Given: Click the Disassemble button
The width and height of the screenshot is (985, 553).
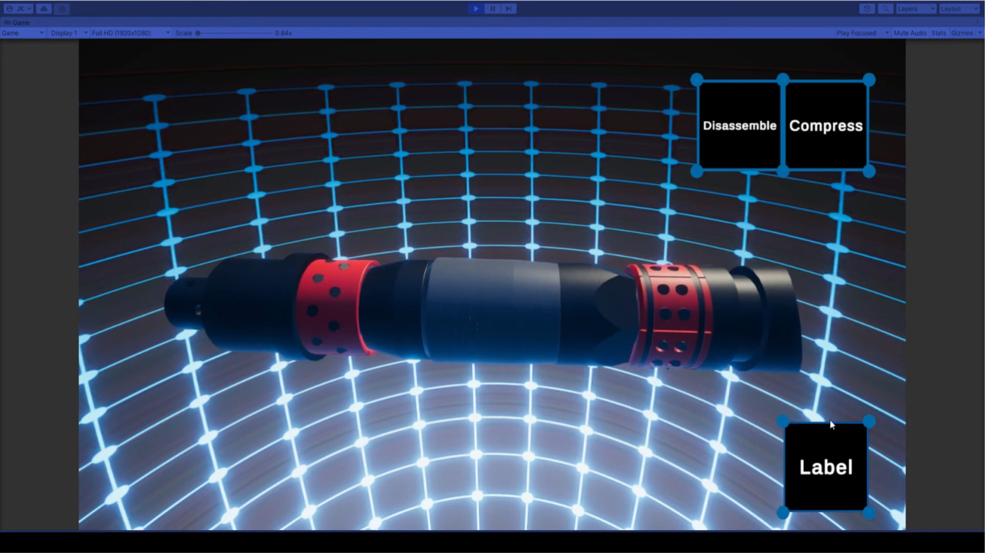Looking at the screenshot, I should [739, 125].
